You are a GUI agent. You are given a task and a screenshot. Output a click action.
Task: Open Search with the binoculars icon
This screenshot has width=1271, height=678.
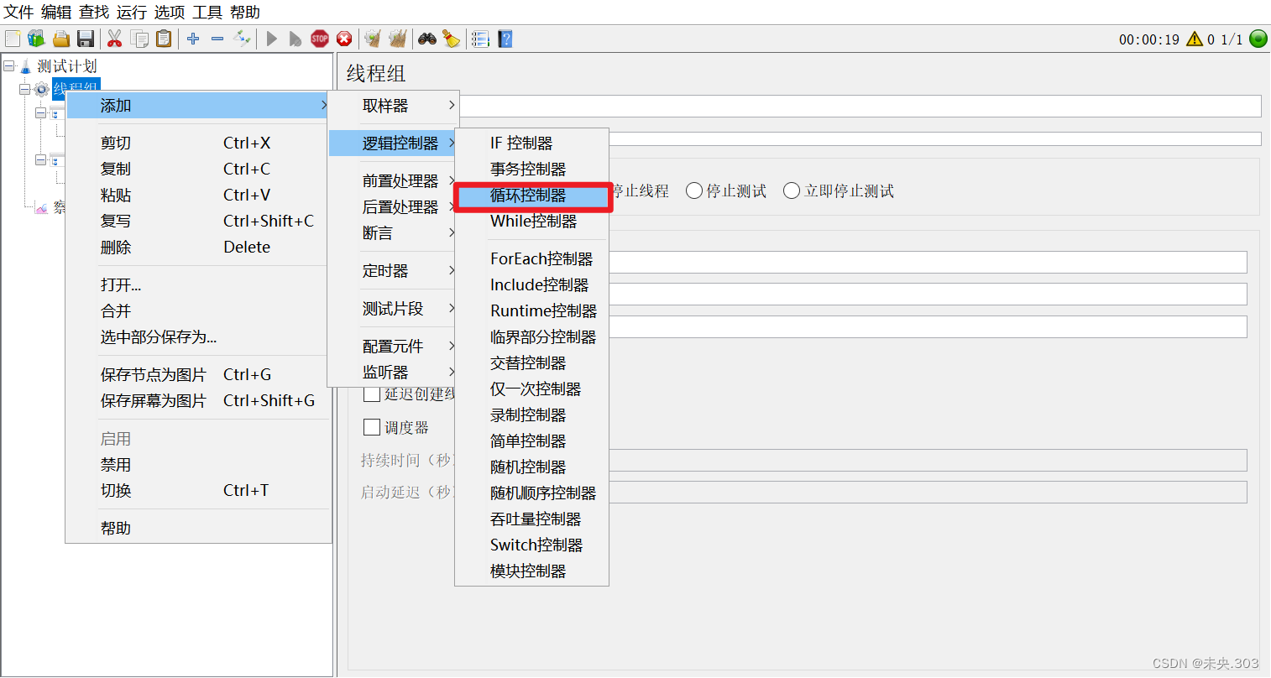(427, 39)
